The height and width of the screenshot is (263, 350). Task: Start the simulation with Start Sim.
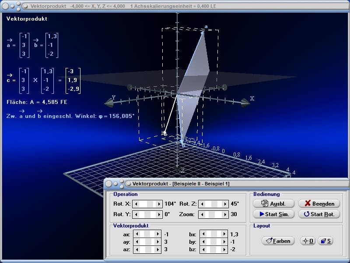[x=272, y=214]
